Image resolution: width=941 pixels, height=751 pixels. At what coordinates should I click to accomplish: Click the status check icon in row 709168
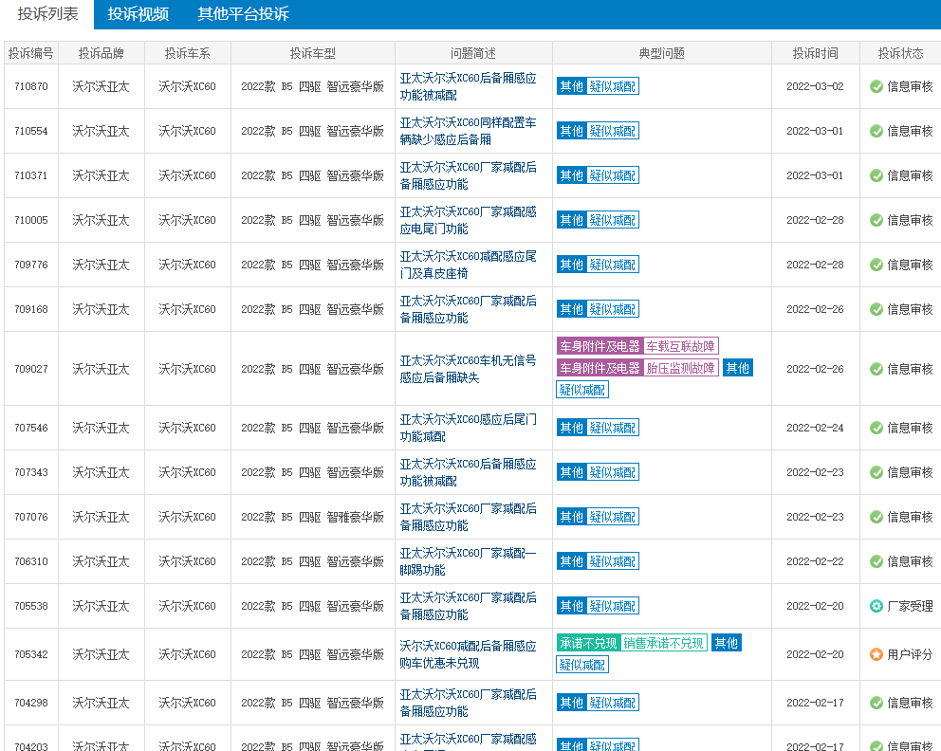(x=876, y=309)
